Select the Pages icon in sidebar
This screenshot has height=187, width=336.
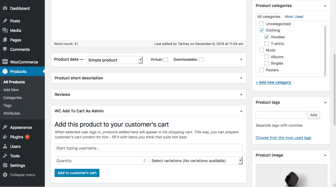(x=5, y=40)
